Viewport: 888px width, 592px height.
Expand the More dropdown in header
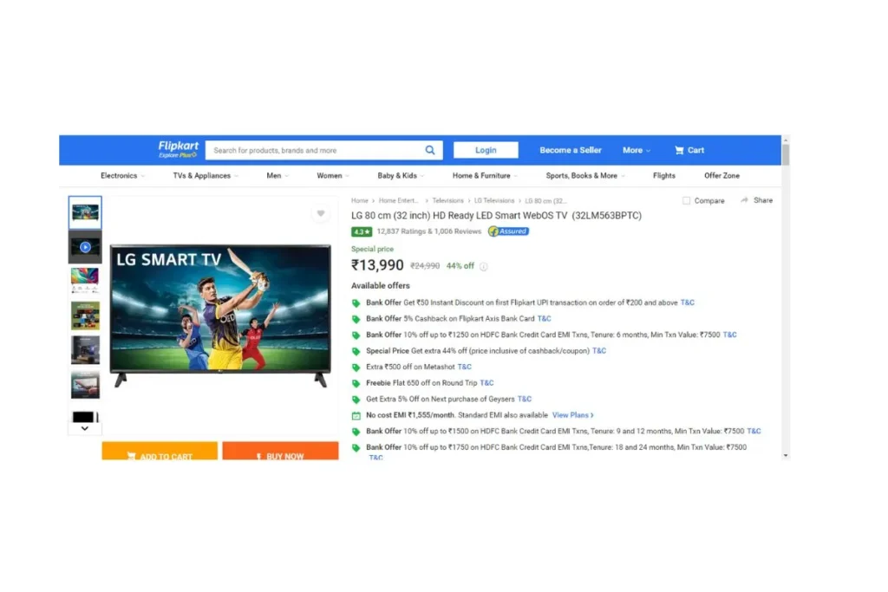pos(637,150)
